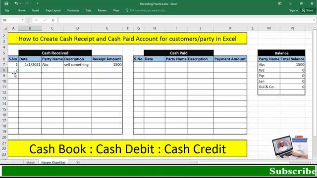Expand the formula bar chevron
317x178 pixels.
pyautogui.click(x=314, y=20)
